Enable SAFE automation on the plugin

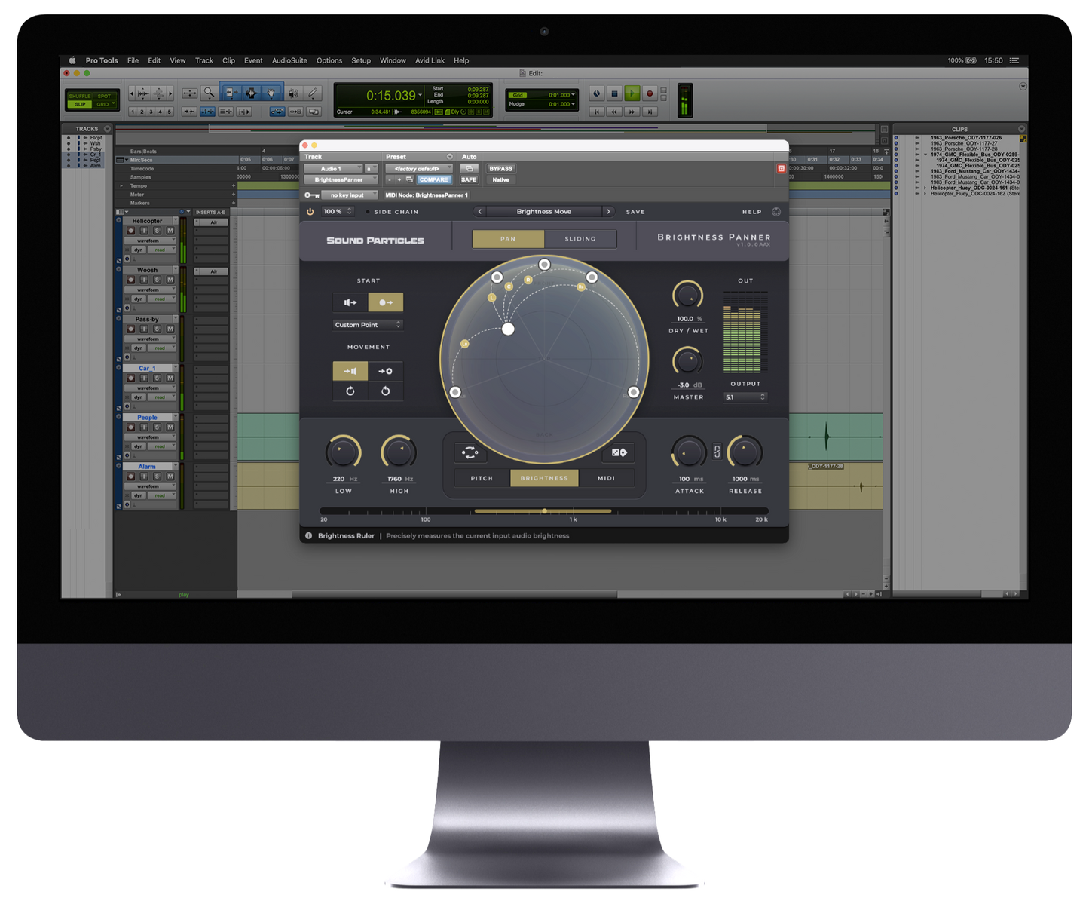click(x=469, y=180)
